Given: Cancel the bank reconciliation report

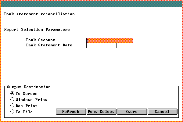Looking at the screenshot, I should tap(162, 112).
